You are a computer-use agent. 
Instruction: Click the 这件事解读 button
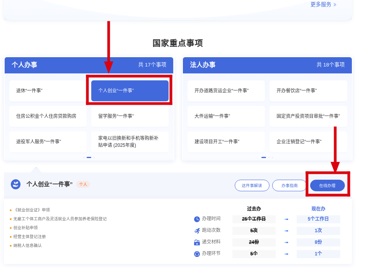(252, 185)
